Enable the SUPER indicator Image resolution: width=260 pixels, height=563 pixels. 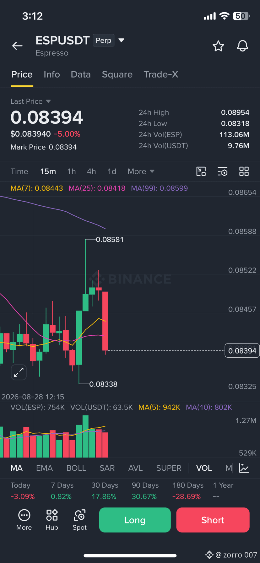[169, 468]
